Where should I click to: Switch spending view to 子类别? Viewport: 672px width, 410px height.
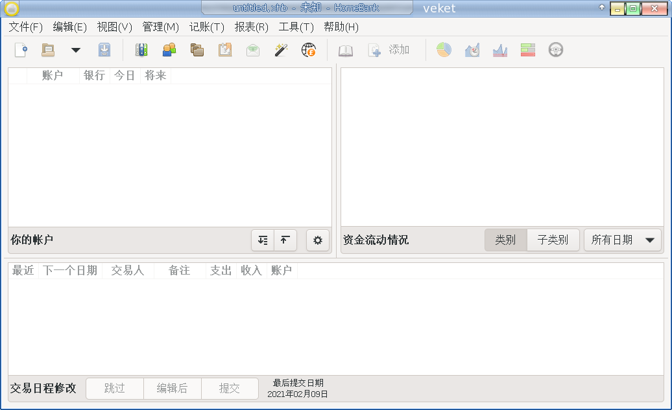pos(553,240)
